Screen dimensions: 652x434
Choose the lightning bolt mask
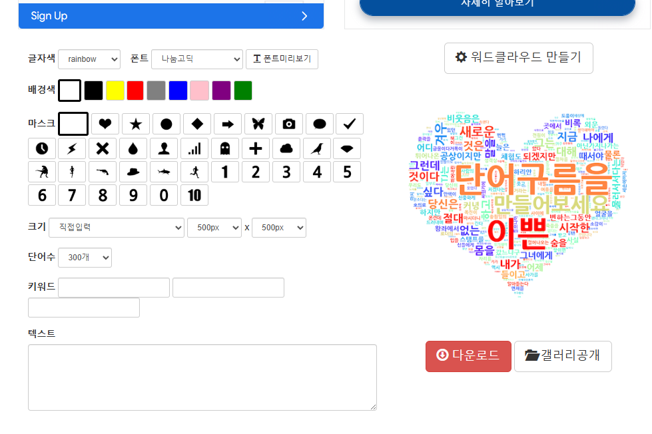[72, 148]
